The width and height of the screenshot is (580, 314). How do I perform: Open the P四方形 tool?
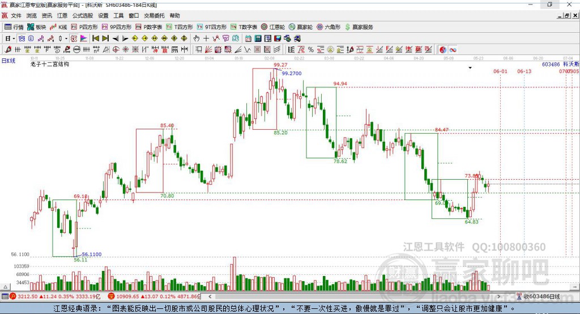tap(84, 27)
